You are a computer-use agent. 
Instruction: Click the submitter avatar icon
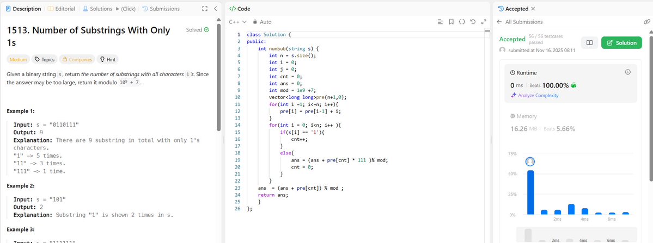click(x=502, y=50)
